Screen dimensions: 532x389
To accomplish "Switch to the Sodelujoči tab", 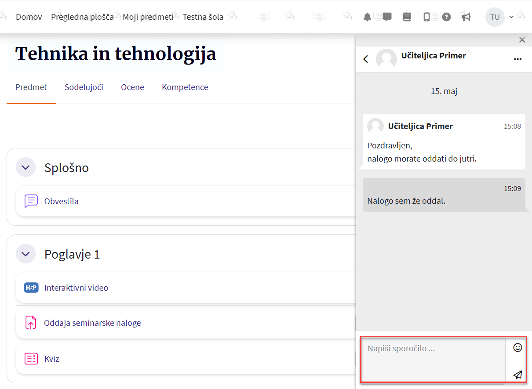I will (84, 87).
